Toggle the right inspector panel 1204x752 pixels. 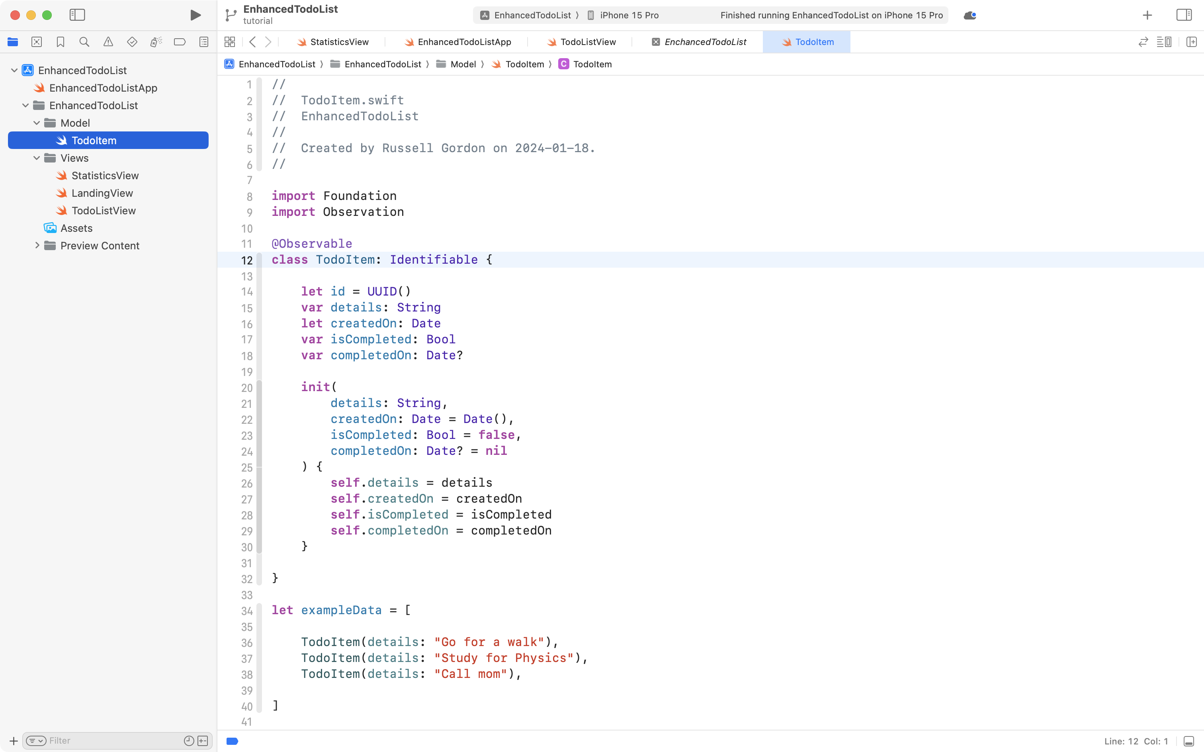1184,15
